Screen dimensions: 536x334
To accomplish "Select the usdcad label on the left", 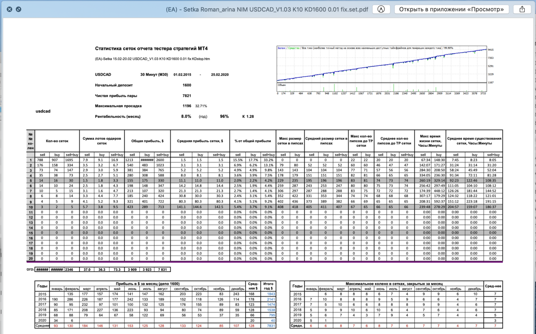I will 43,111.
